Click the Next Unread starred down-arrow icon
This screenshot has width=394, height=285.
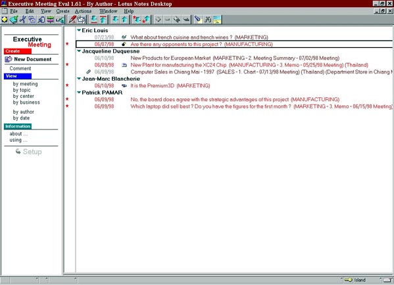pyautogui.click(x=137, y=19)
